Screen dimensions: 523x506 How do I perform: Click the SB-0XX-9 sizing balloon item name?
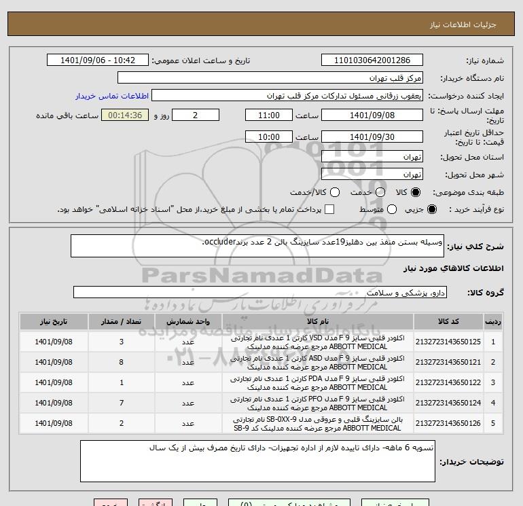[x=318, y=424]
